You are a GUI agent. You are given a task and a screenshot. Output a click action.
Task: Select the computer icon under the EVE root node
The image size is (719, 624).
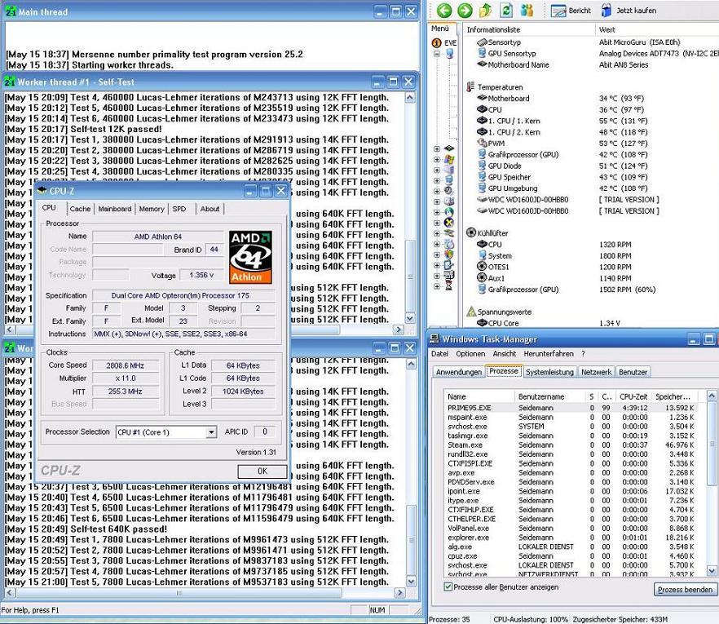pyautogui.click(x=449, y=54)
